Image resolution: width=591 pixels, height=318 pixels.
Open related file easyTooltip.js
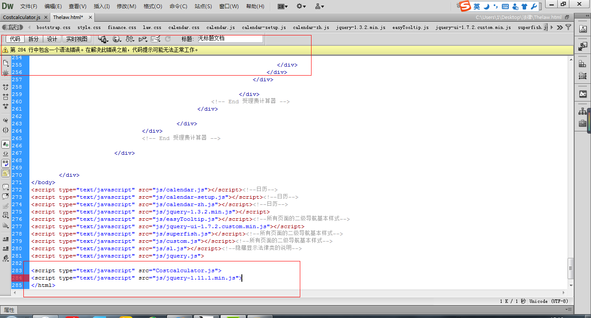point(411,27)
